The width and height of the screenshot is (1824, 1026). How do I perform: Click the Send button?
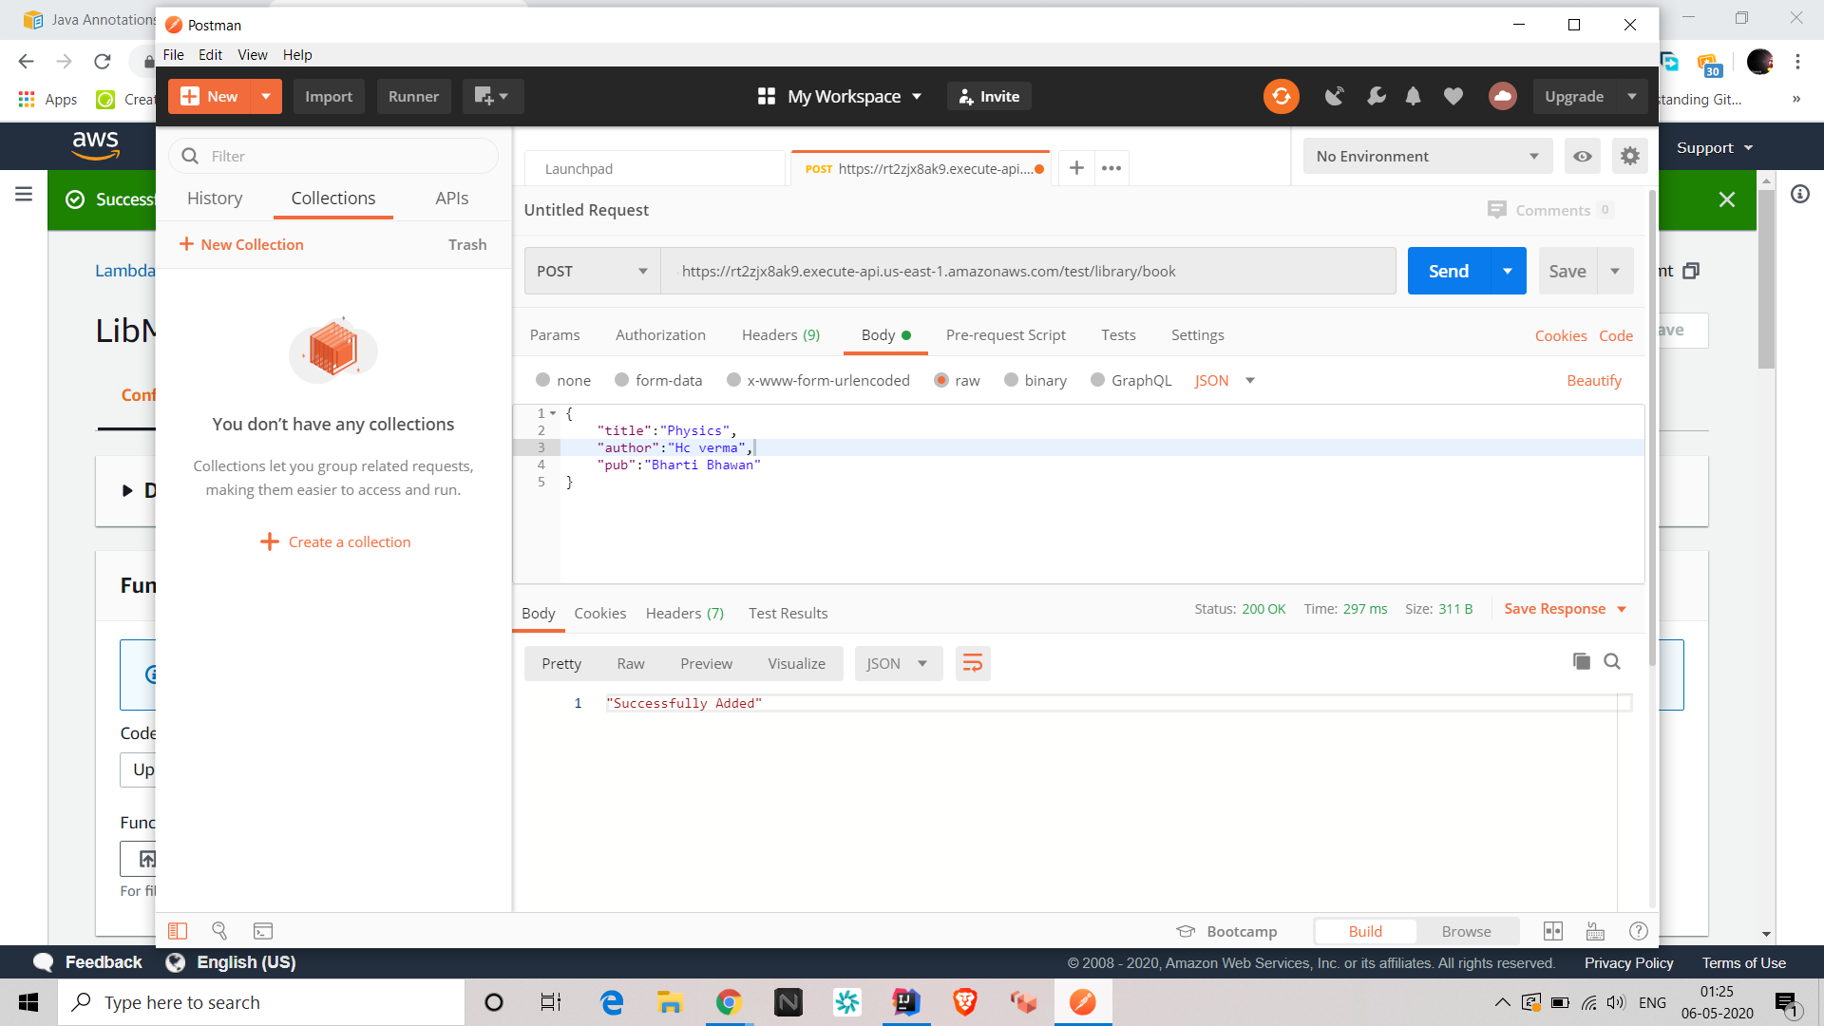[x=1449, y=271]
